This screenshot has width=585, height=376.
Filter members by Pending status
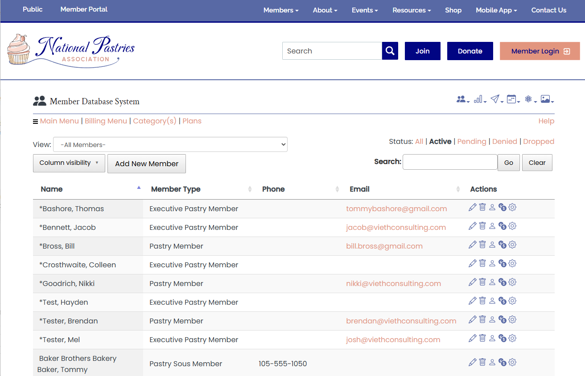[472, 141]
